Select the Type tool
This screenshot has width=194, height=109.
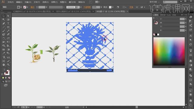click(8, 23)
